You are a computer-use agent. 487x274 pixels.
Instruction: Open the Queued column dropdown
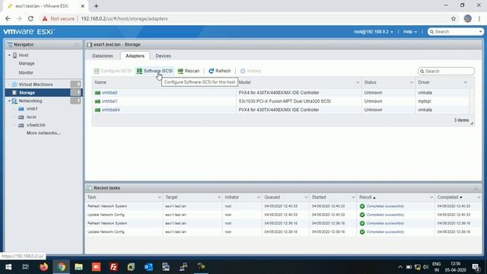[x=306, y=197]
